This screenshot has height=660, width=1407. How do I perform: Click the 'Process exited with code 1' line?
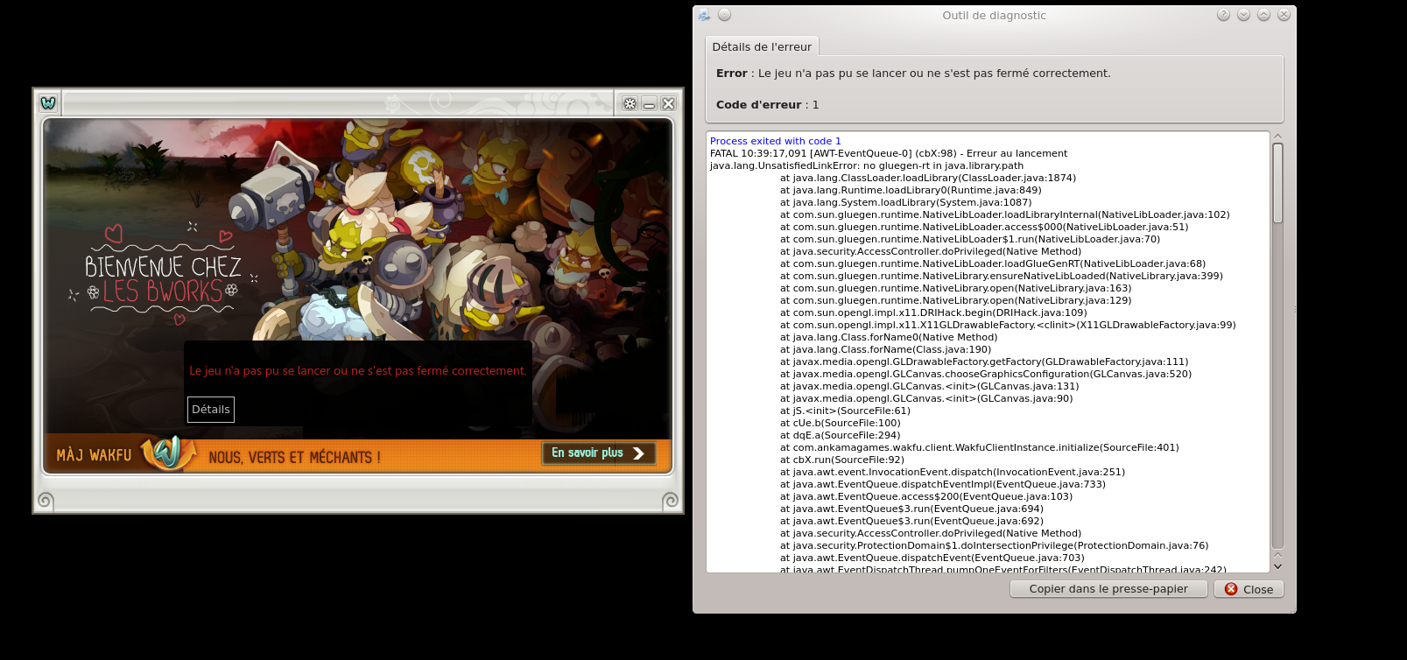pyautogui.click(x=775, y=141)
